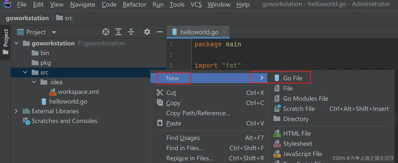
Task: Click the Project tool window side tab
Action: tap(6, 42)
